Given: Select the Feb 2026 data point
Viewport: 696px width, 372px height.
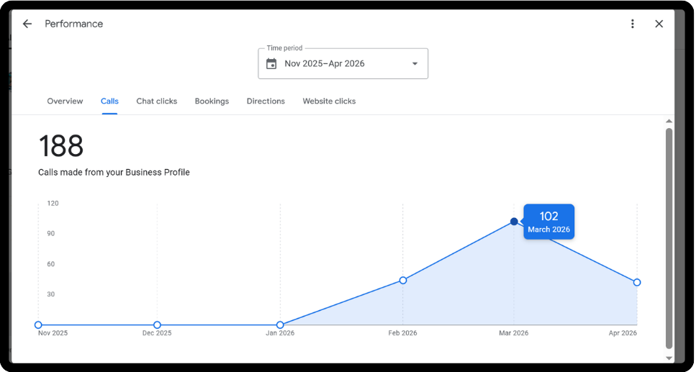Looking at the screenshot, I should pos(403,280).
